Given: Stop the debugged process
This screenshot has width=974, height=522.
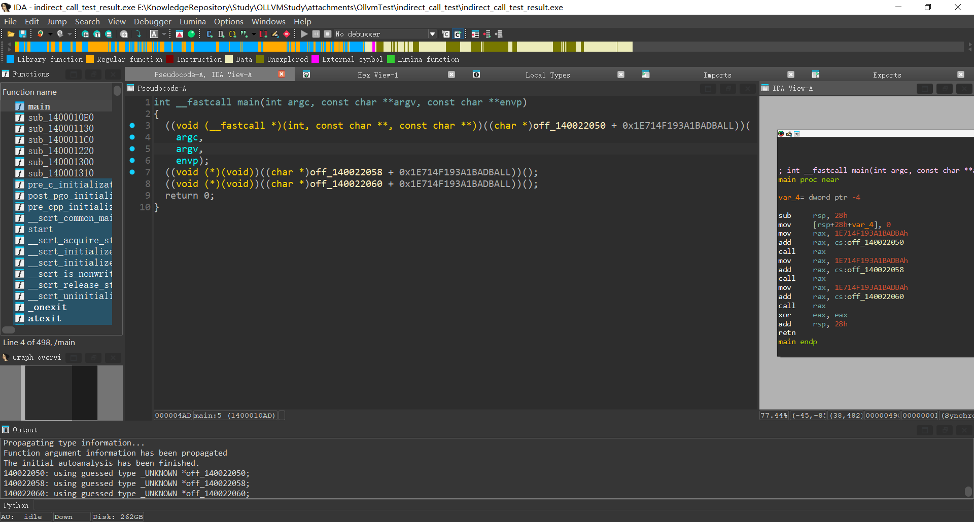Looking at the screenshot, I should [x=328, y=34].
